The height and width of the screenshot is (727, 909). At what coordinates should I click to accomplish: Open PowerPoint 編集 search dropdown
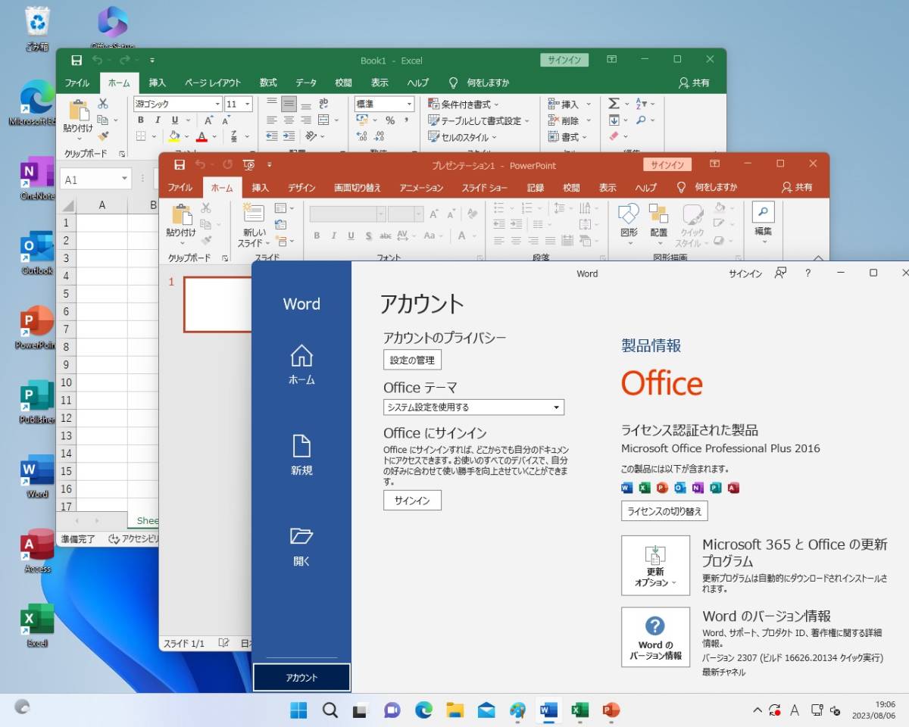(763, 221)
